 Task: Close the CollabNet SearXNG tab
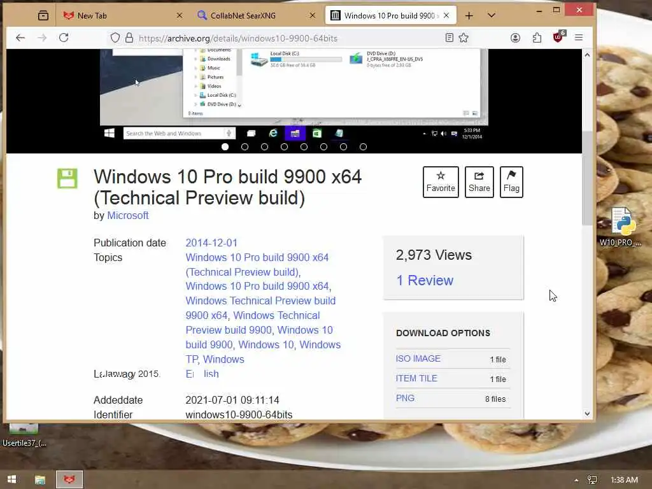coord(312,15)
